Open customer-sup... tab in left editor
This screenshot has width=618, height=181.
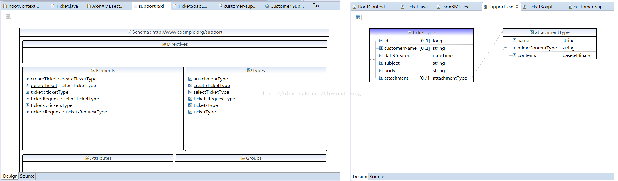[x=237, y=6]
